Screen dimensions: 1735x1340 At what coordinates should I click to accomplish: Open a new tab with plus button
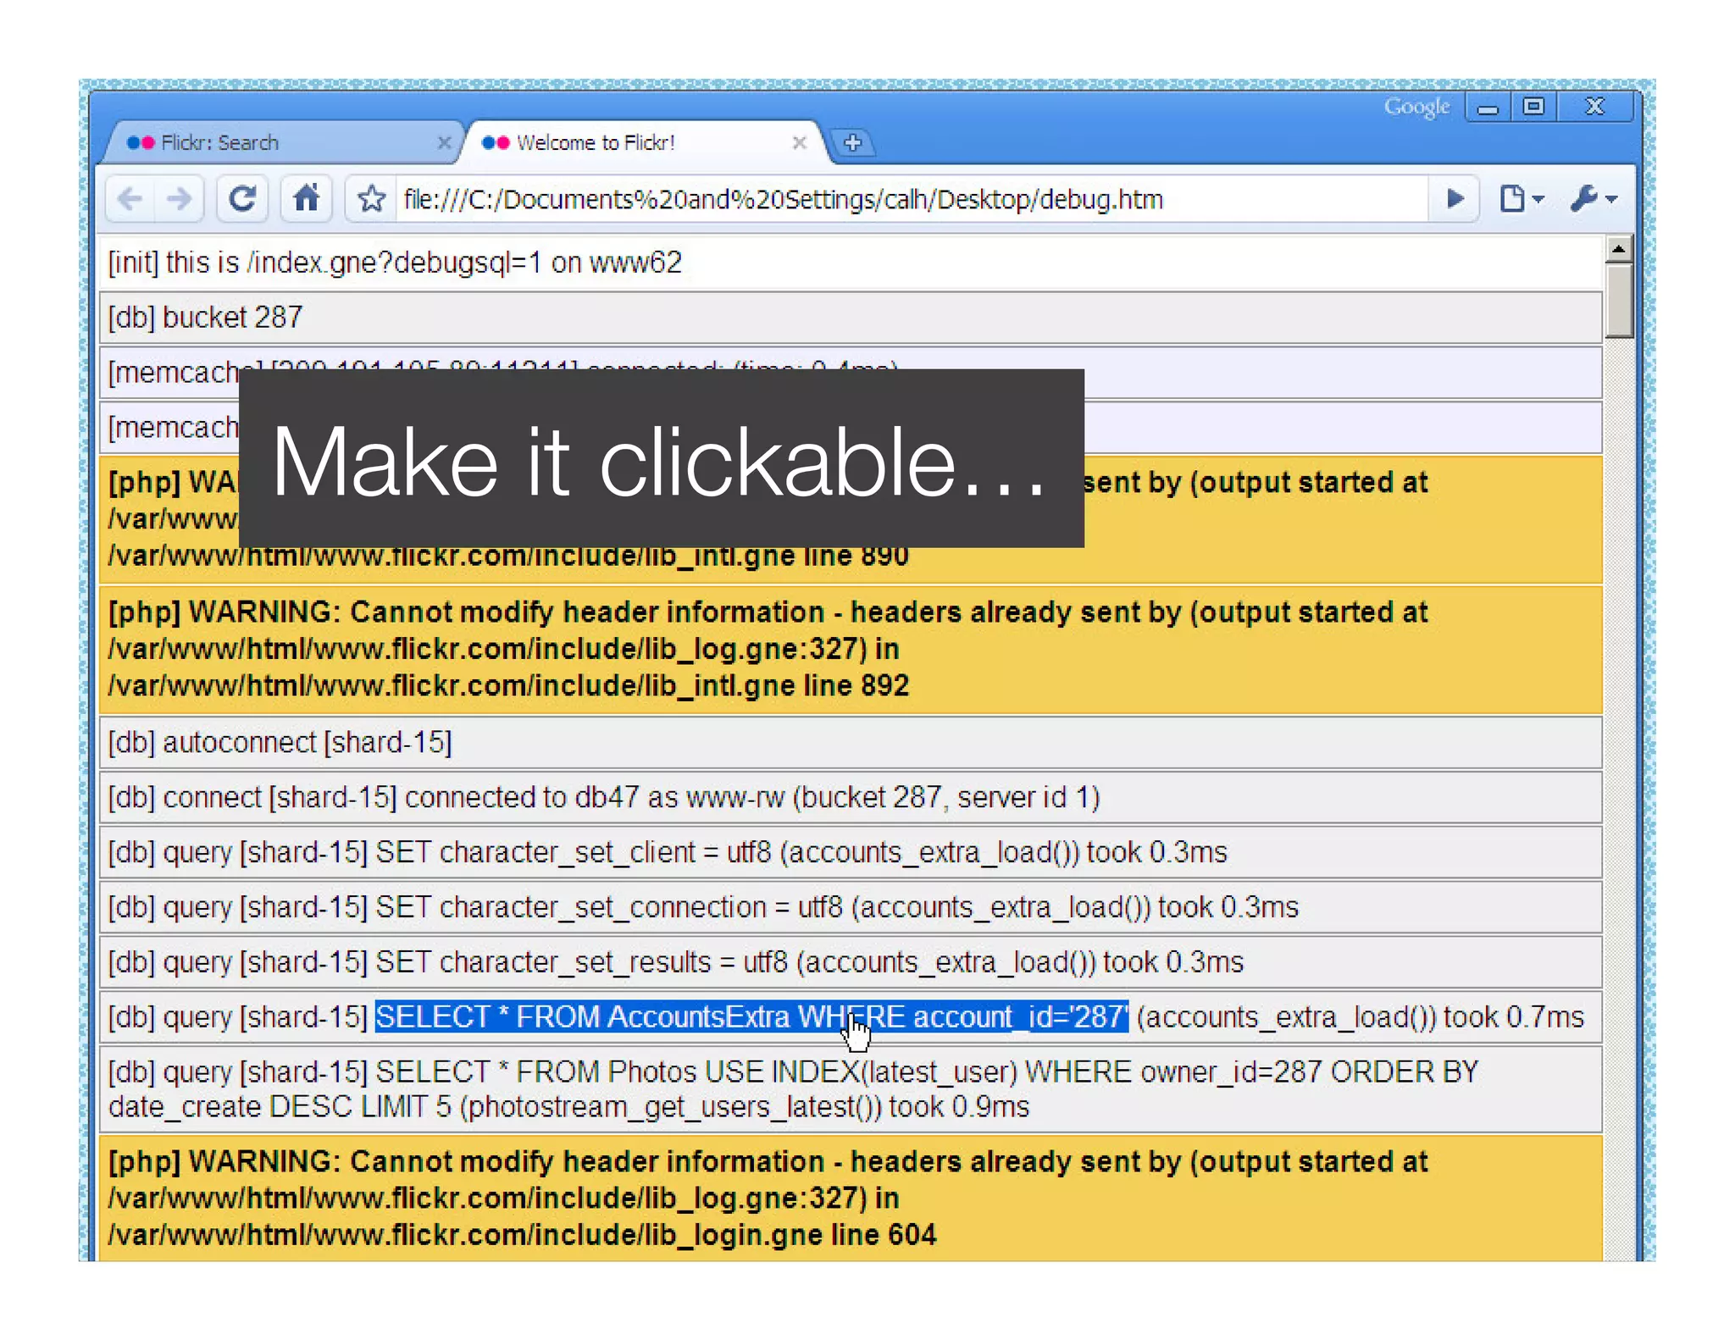(852, 143)
